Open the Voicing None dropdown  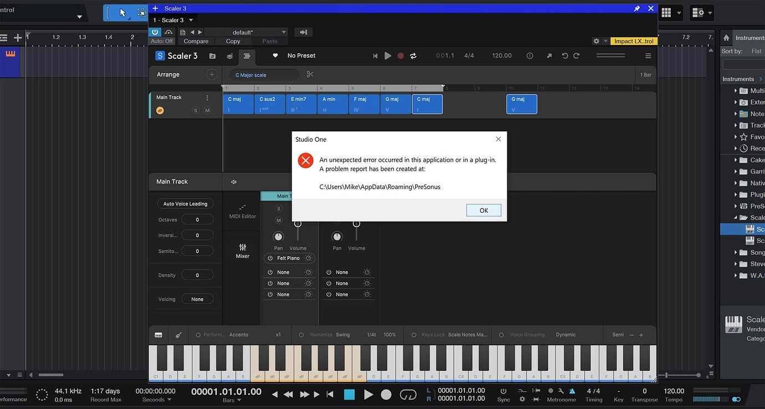pyautogui.click(x=197, y=299)
